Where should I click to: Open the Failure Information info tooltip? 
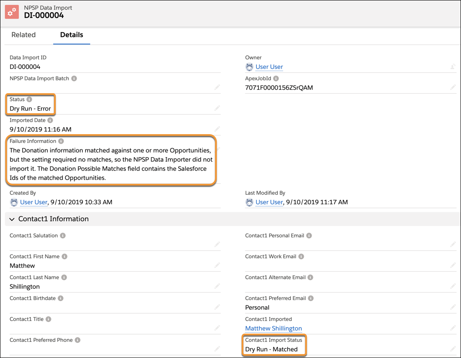(x=61, y=141)
